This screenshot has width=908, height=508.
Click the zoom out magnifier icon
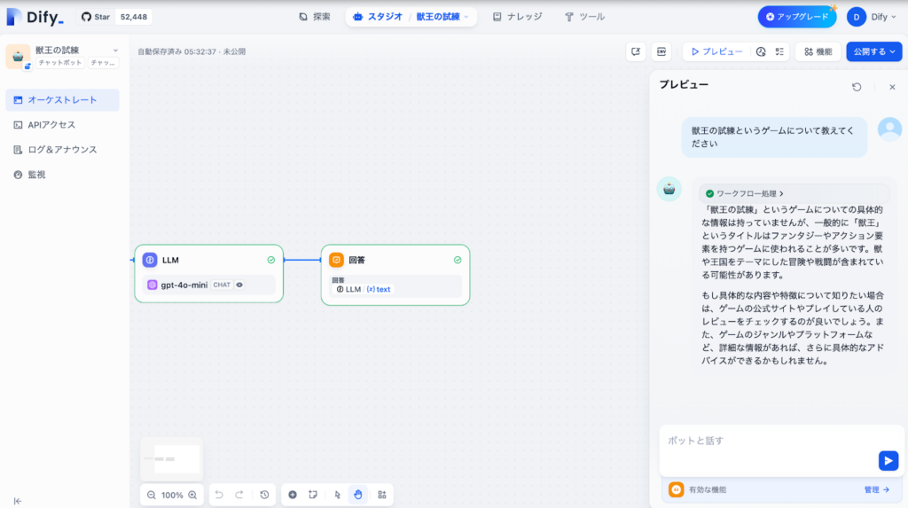pos(151,495)
